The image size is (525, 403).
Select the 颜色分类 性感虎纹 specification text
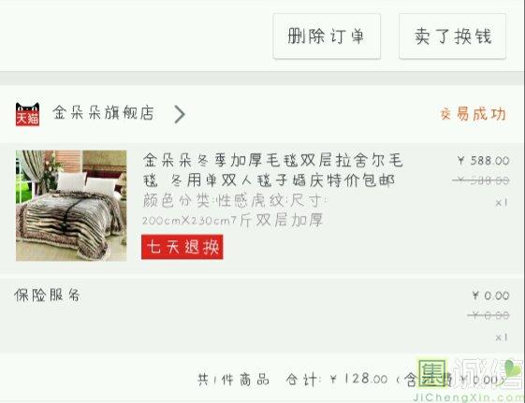pos(234,201)
